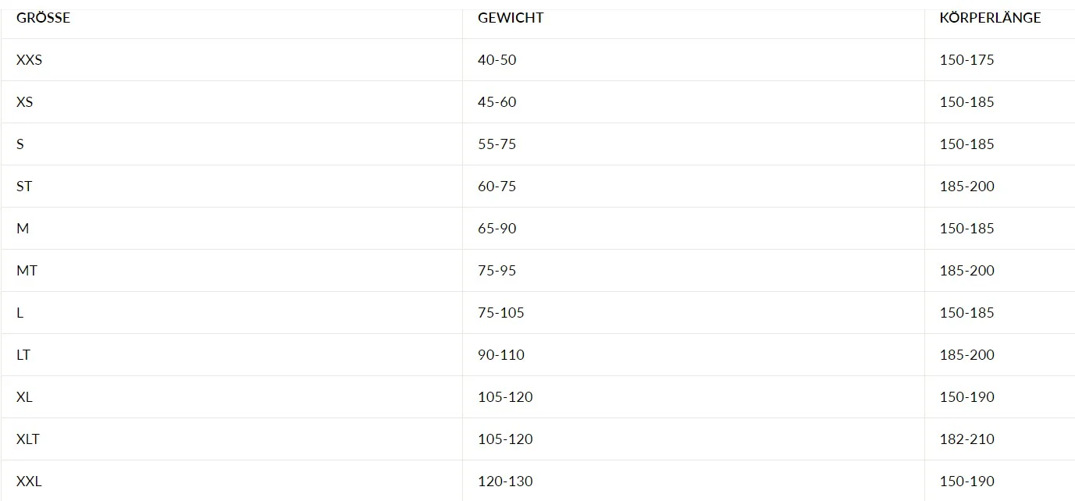Select weight cell 75-105

(x=501, y=313)
